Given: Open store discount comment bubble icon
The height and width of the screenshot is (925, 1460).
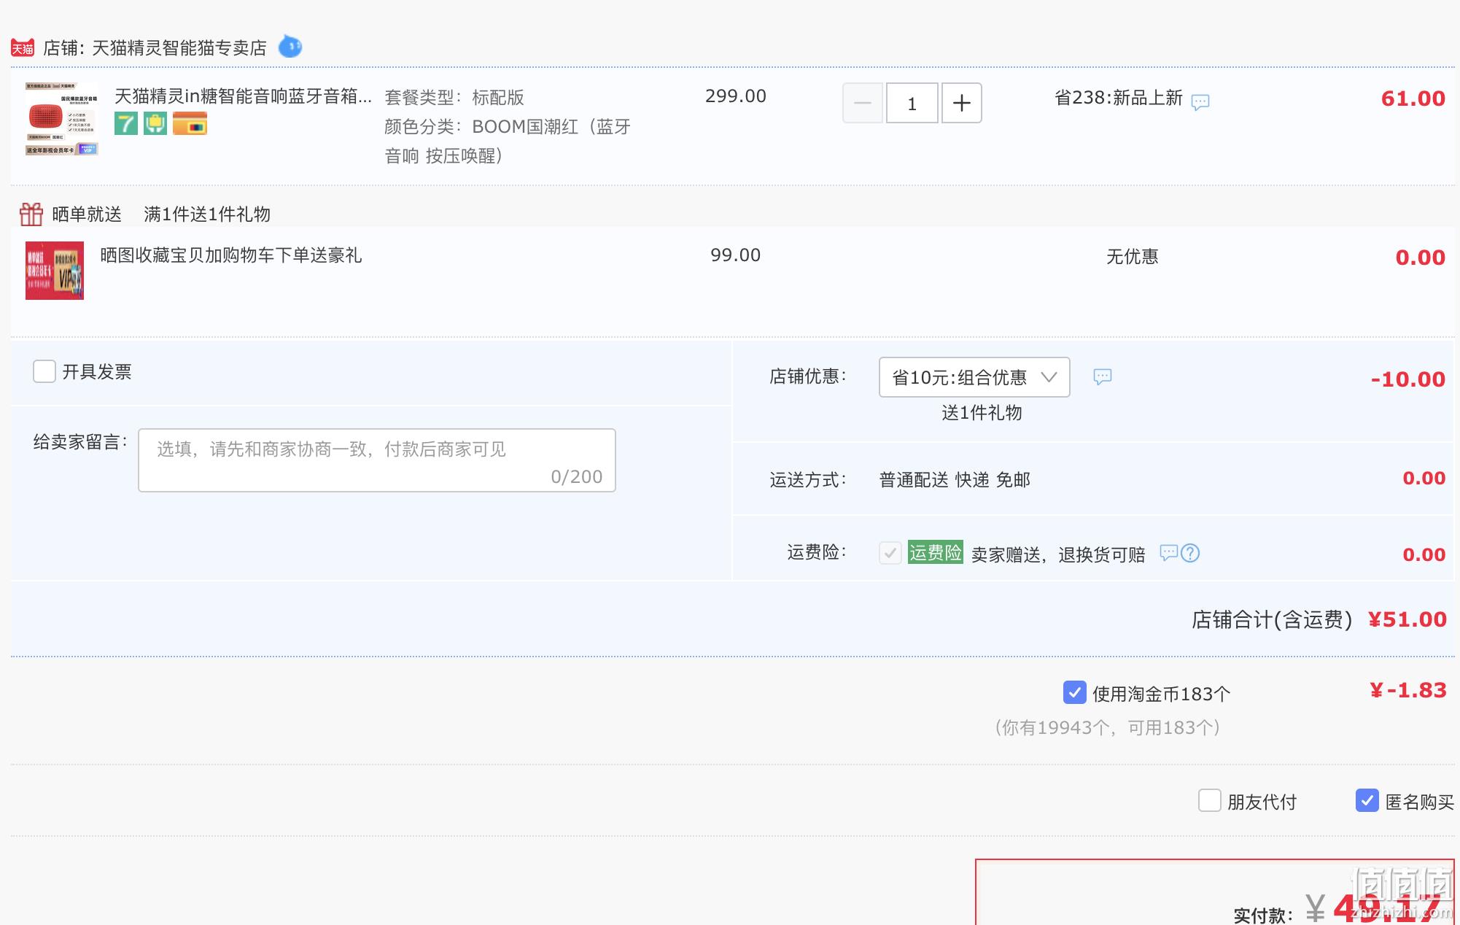Looking at the screenshot, I should (1103, 376).
